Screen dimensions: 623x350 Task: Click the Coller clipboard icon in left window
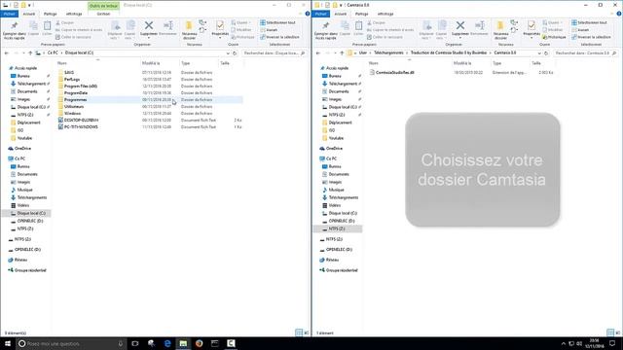tap(47, 26)
